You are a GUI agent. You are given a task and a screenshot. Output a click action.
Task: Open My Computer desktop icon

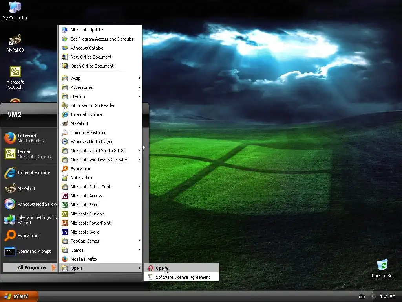15,11
